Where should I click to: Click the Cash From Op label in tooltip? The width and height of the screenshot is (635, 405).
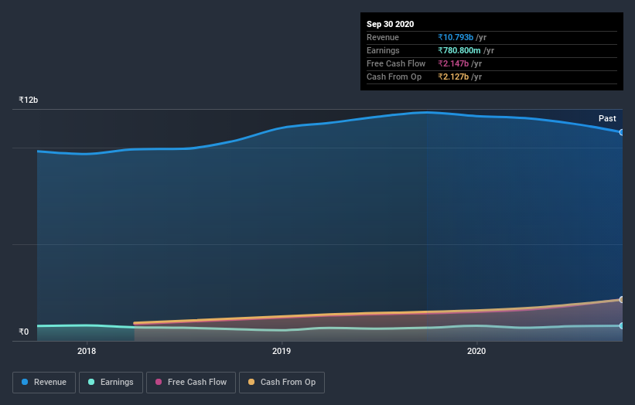pos(394,77)
